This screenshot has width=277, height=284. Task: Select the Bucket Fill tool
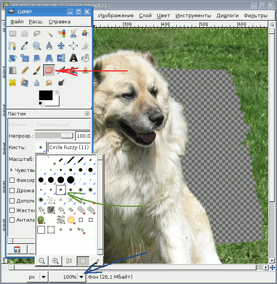coord(85,58)
